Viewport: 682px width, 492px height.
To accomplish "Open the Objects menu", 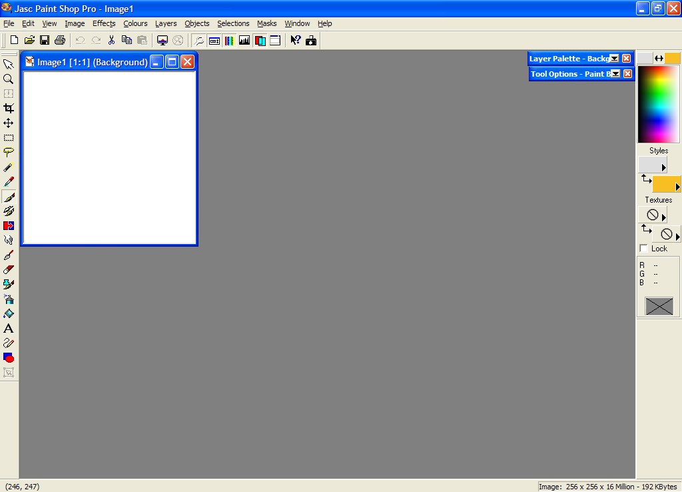I will coord(196,23).
